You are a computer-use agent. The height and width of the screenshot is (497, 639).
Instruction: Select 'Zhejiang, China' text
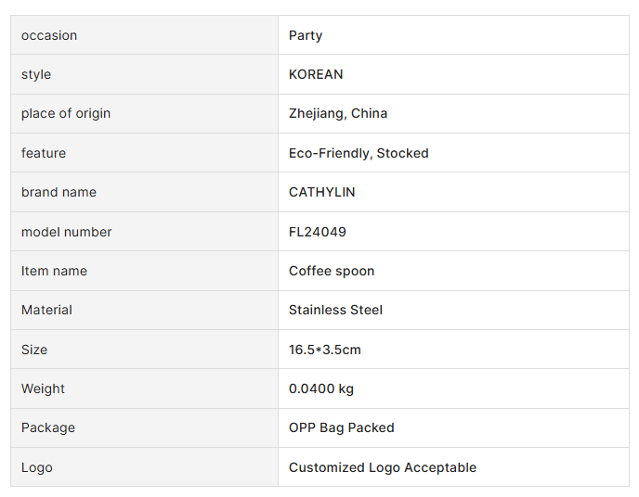coord(338,113)
